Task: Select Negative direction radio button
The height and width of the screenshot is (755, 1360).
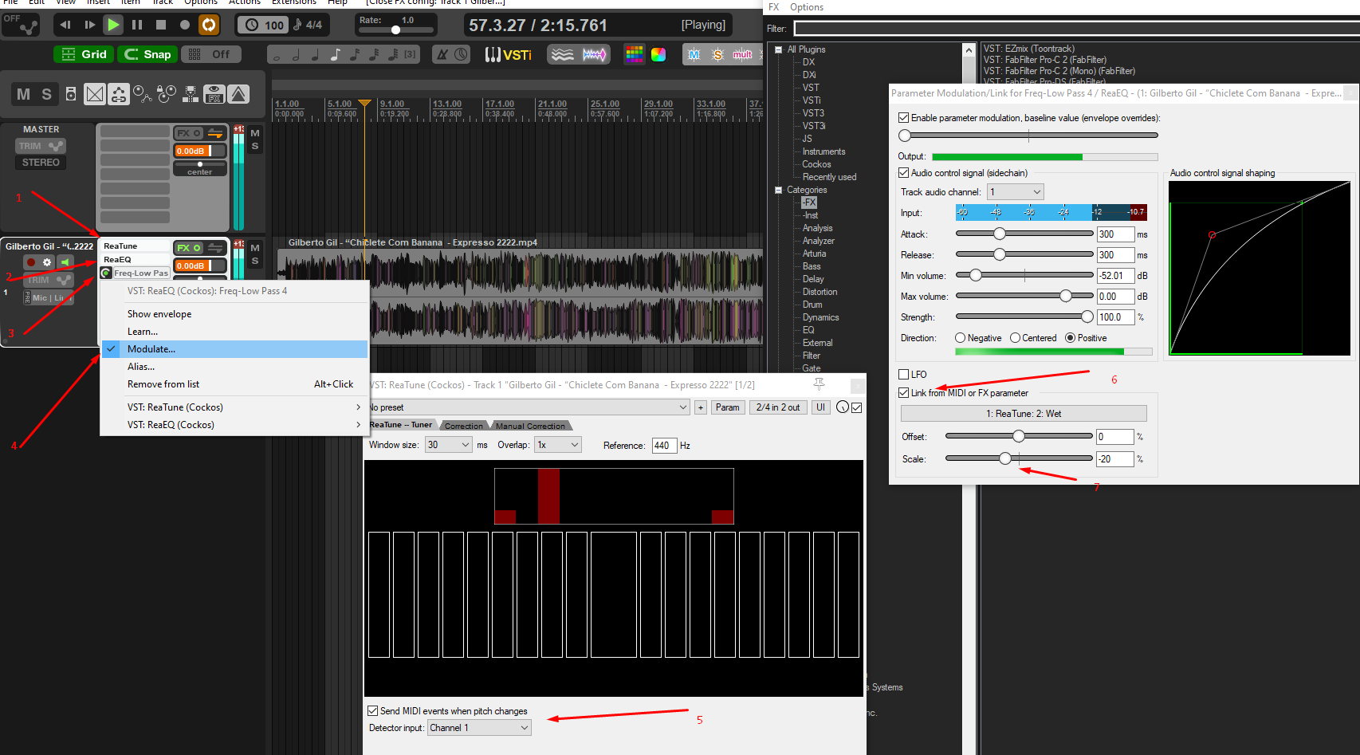Action: pyautogui.click(x=960, y=338)
